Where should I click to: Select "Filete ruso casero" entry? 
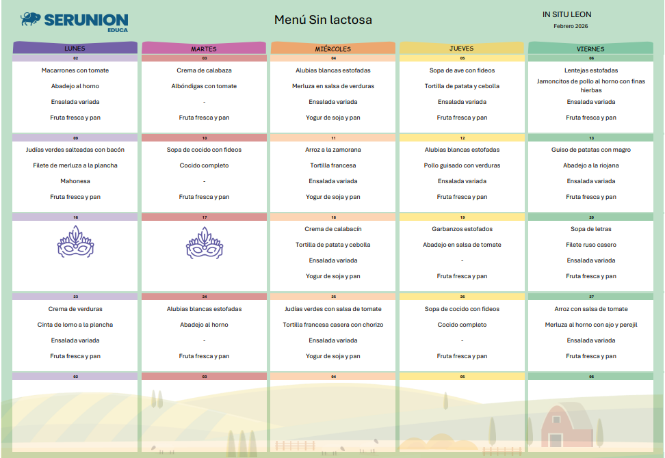(590, 245)
